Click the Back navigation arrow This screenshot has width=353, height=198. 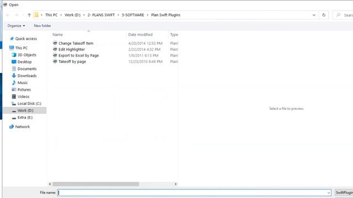tap(8, 15)
